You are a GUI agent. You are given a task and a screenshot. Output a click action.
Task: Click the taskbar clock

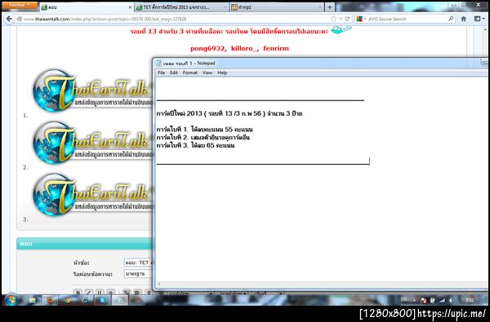point(470,300)
